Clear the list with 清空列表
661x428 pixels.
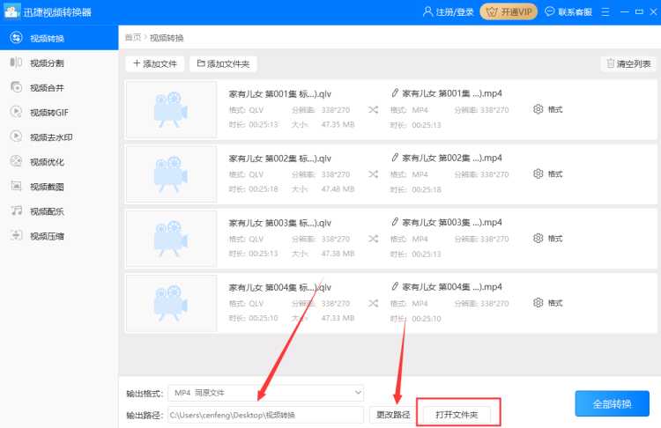(628, 63)
